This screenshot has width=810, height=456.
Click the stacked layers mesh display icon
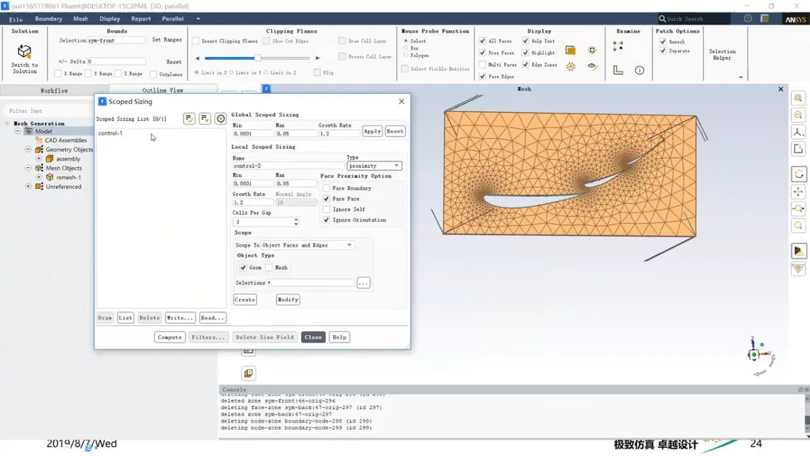point(798,251)
